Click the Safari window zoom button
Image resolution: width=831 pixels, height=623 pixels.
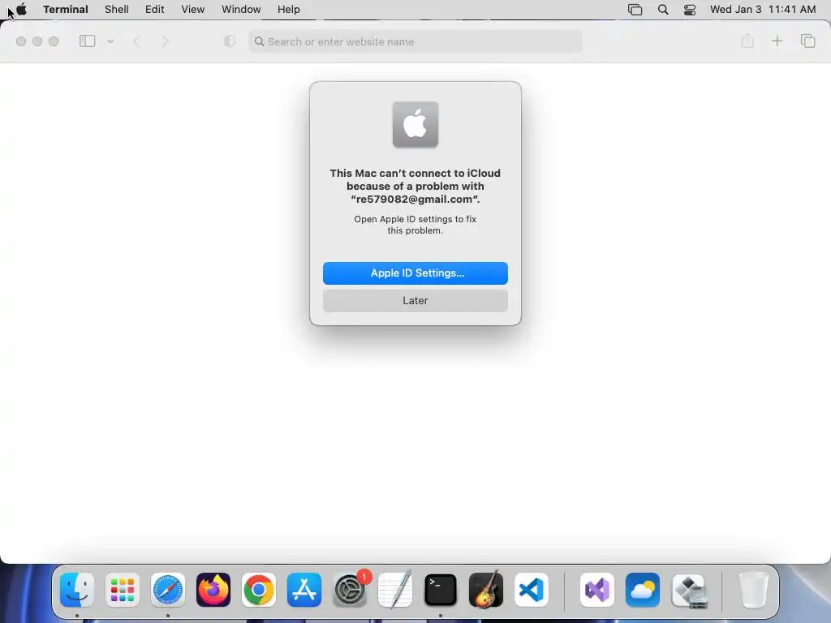(54, 41)
